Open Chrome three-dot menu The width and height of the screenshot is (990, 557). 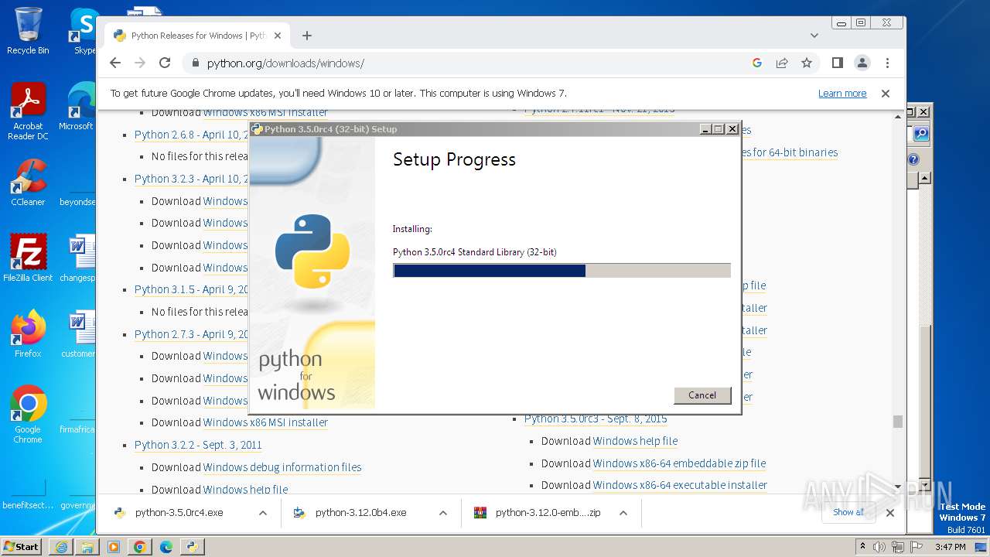[x=887, y=63]
